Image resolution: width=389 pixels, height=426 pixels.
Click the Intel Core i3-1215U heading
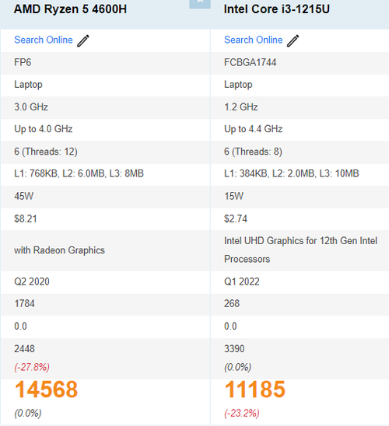pos(277,9)
